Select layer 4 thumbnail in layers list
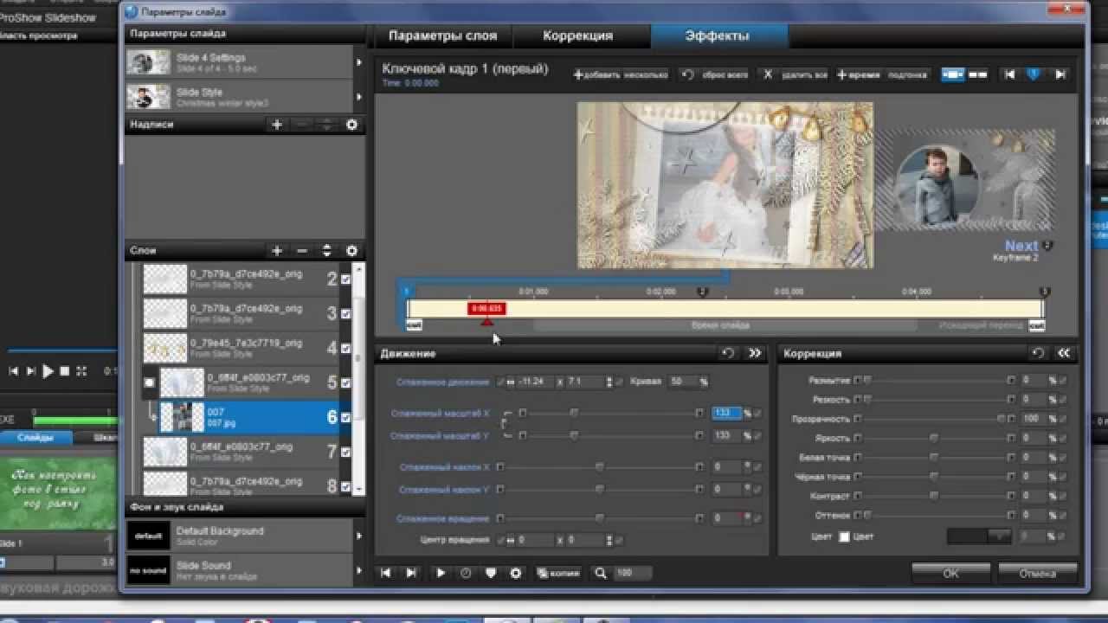 [x=164, y=348]
